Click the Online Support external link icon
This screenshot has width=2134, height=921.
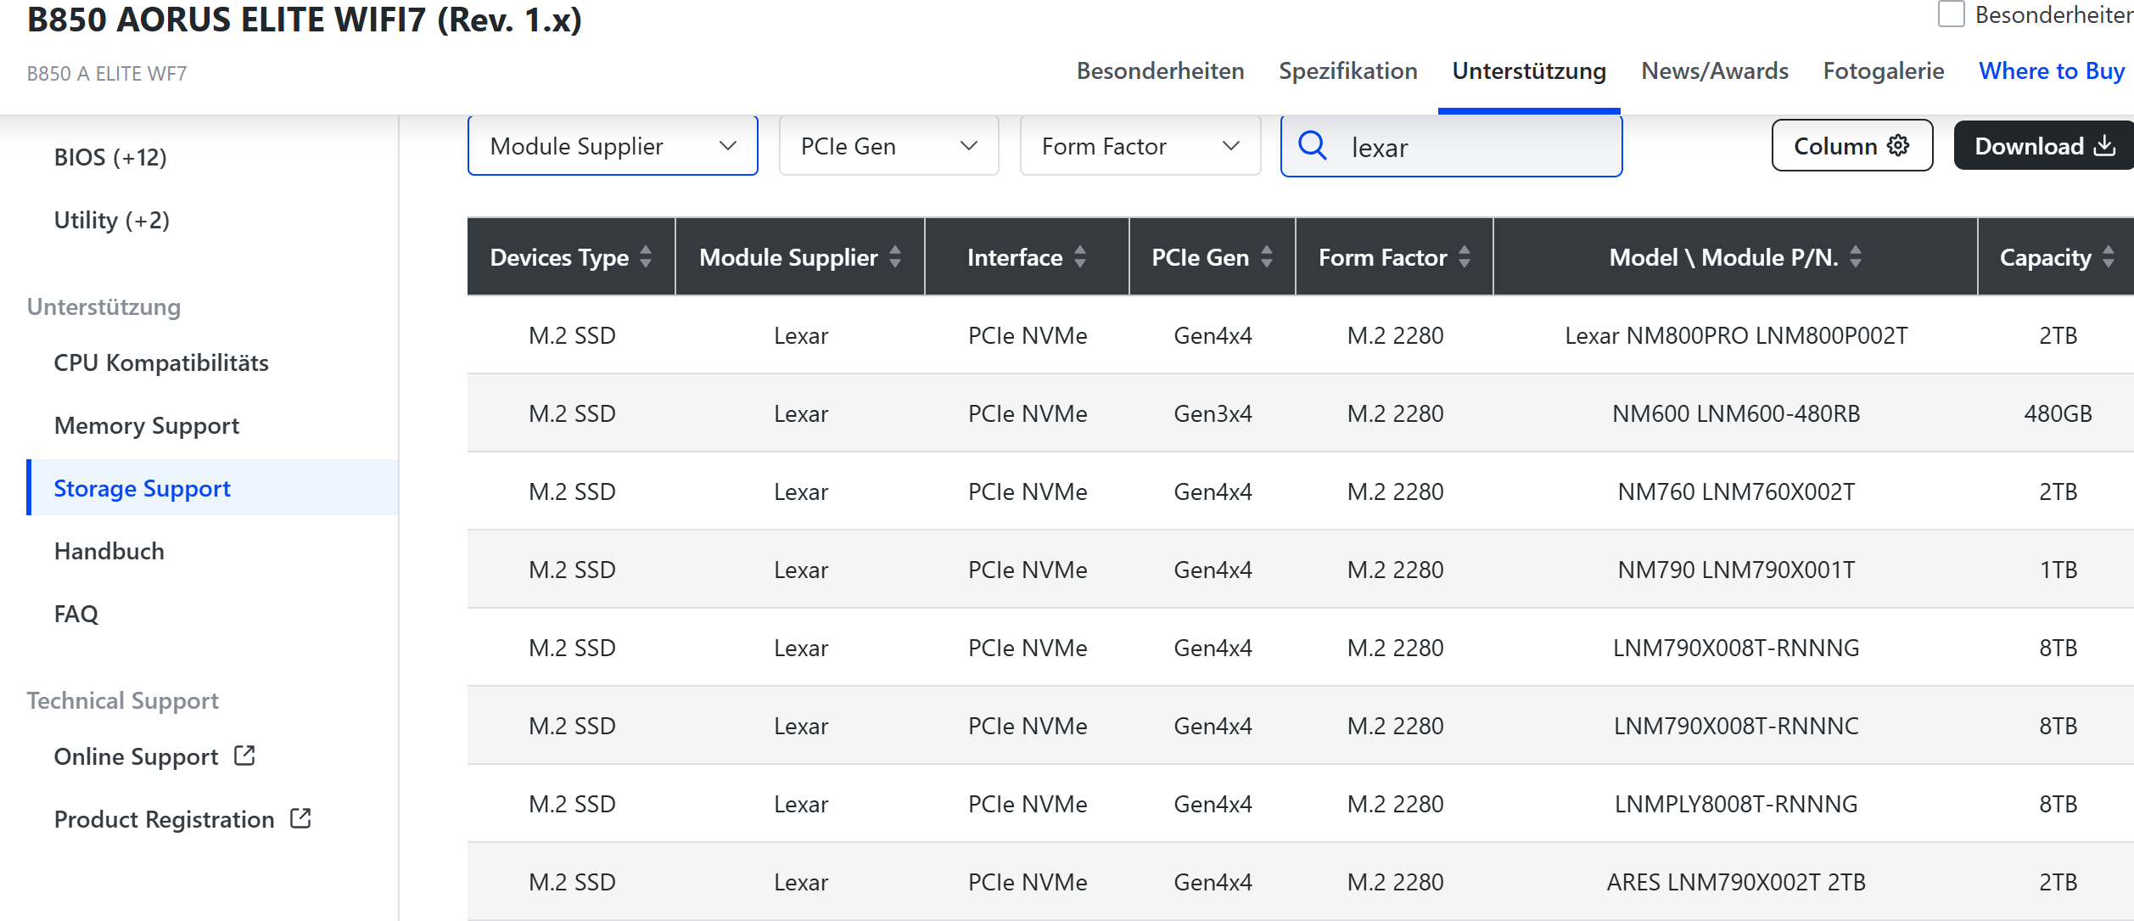coord(244,755)
